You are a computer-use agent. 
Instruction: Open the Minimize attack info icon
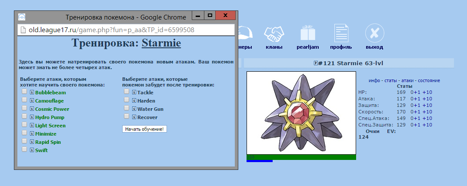click(32, 133)
